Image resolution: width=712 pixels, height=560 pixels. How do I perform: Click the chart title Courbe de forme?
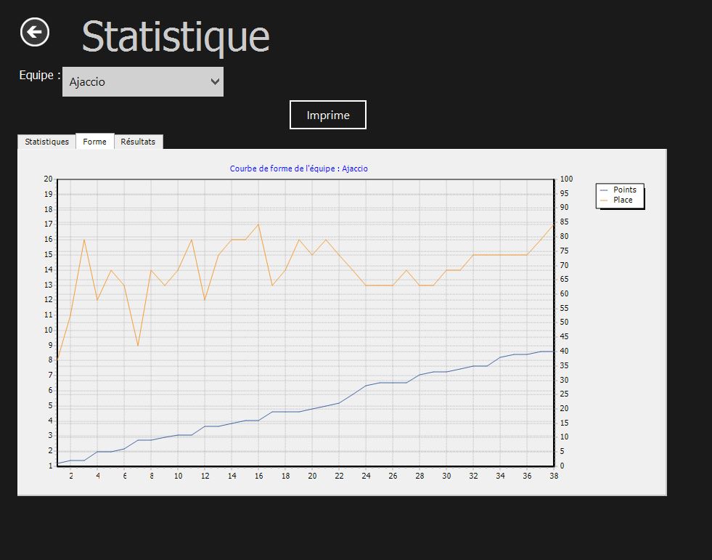click(299, 169)
